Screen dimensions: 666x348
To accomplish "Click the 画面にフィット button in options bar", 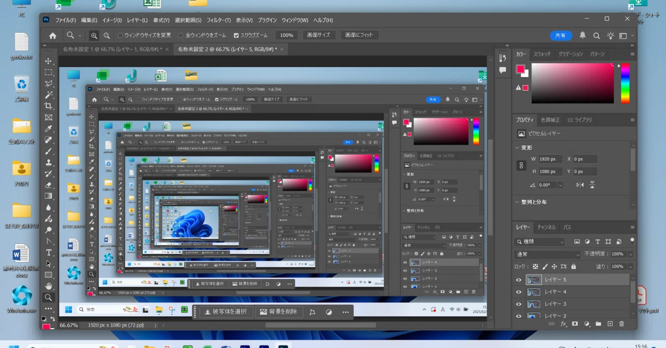I will tap(360, 35).
